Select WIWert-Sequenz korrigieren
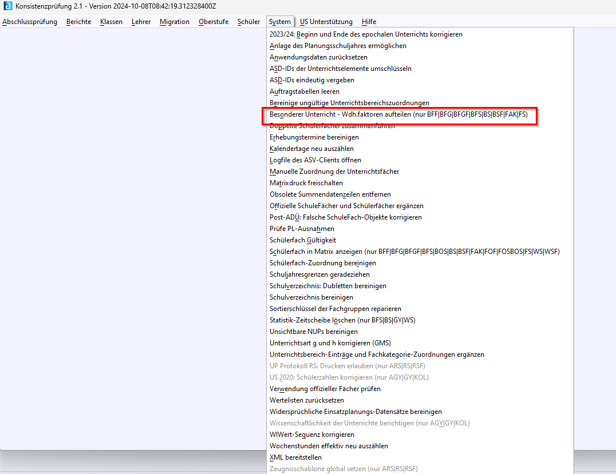 click(x=420, y=434)
